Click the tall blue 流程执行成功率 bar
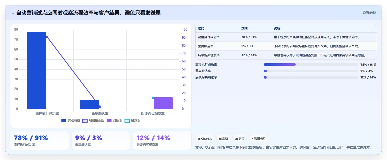The height and width of the screenshot is (160, 387). click(37, 70)
